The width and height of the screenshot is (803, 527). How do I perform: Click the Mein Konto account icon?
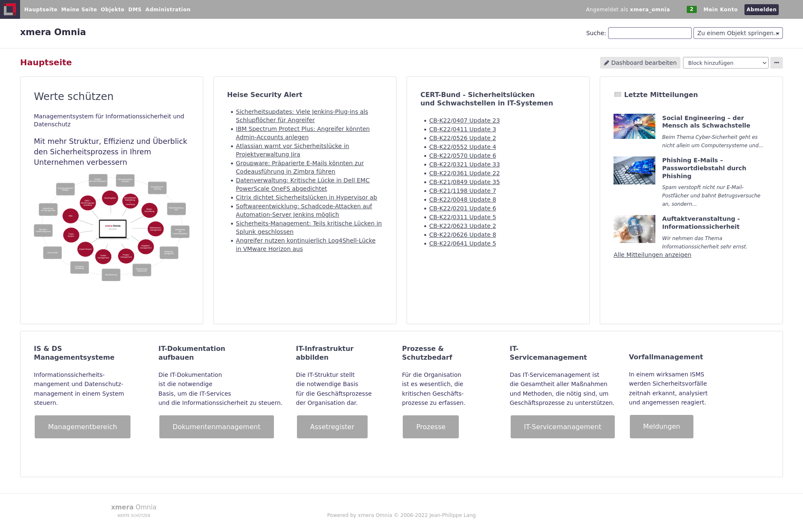[x=720, y=9]
